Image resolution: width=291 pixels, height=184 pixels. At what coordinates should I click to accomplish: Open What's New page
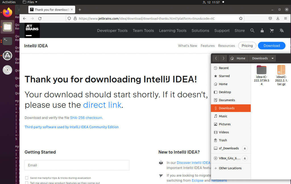pyautogui.click(x=188, y=46)
